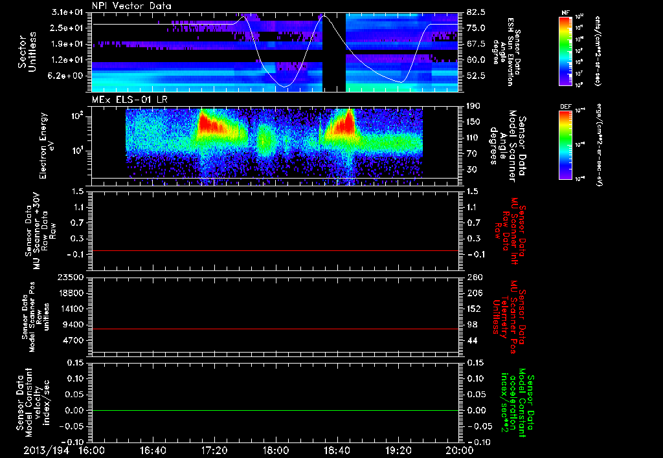663x458 pixels.
Task: Click the white sun elevation curve trough near 18:00
Action: (285, 86)
